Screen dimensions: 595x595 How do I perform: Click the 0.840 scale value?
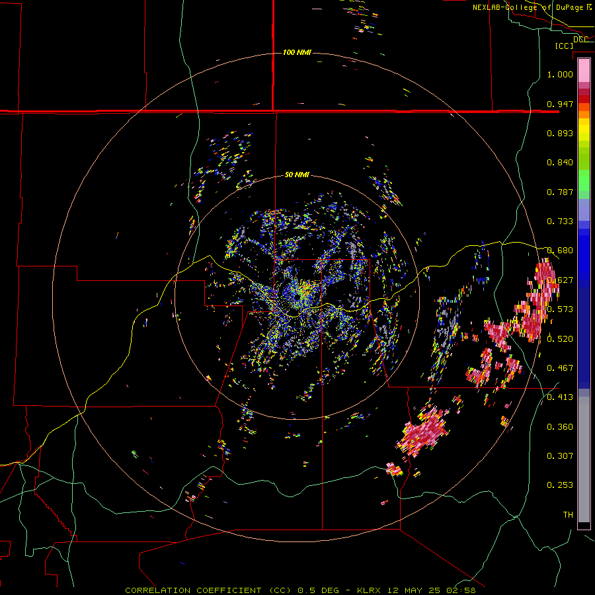(x=560, y=163)
